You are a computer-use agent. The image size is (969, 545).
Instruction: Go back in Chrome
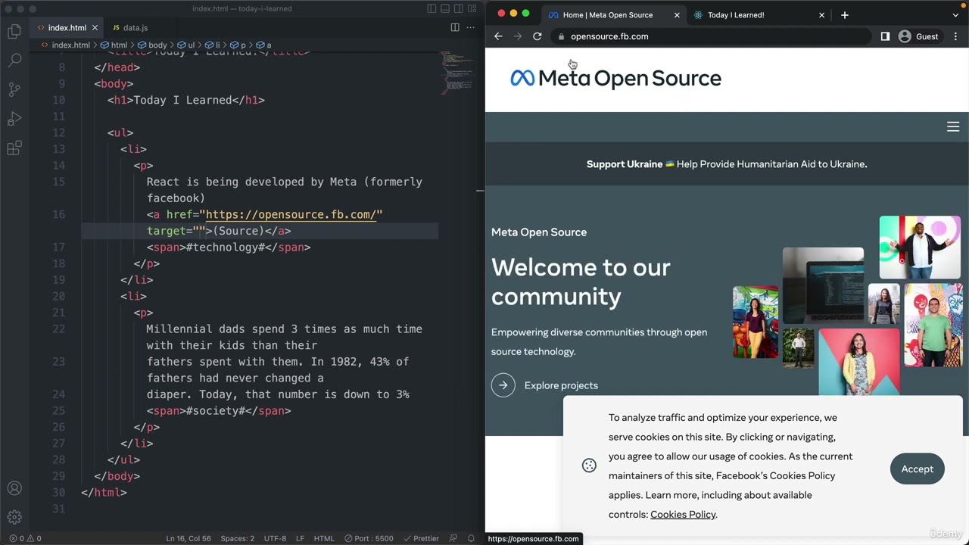pyautogui.click(x=498, y=36)
